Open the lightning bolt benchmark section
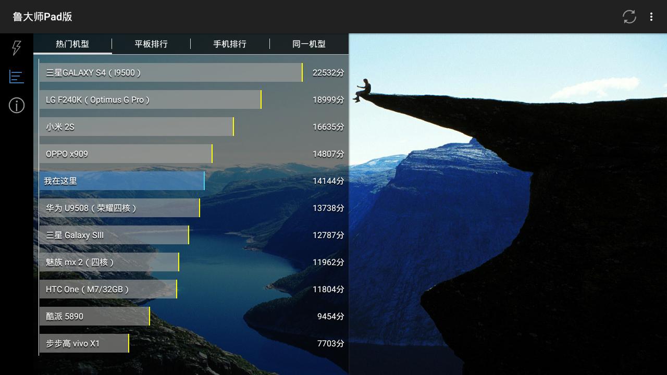The width and height of the screenshot is (667, 375). tap(17, 48)
